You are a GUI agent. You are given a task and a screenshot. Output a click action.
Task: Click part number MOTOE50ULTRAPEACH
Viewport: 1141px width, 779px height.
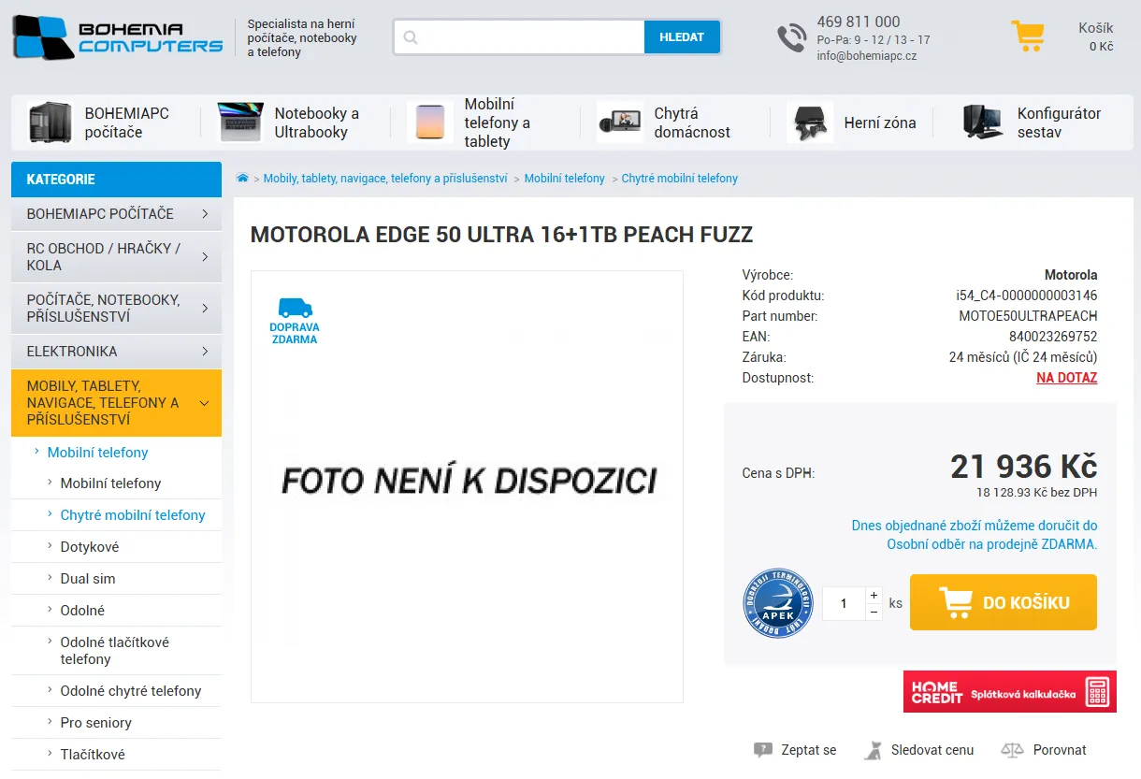pyautogui.click(x=1028, y=316)
